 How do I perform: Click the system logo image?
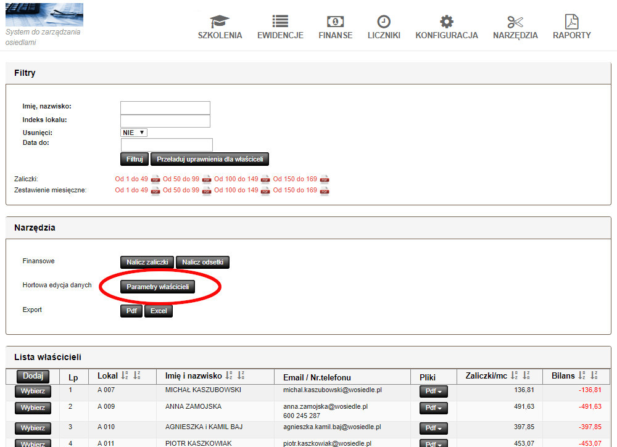(x=44, y=15)
